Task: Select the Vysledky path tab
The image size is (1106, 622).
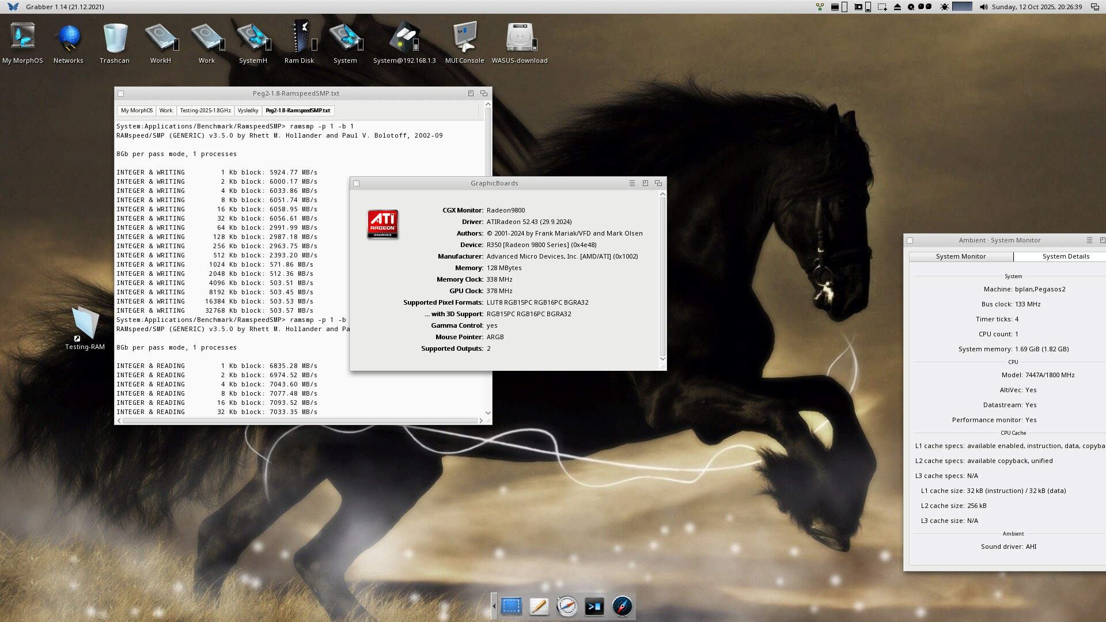Action: 248,111
